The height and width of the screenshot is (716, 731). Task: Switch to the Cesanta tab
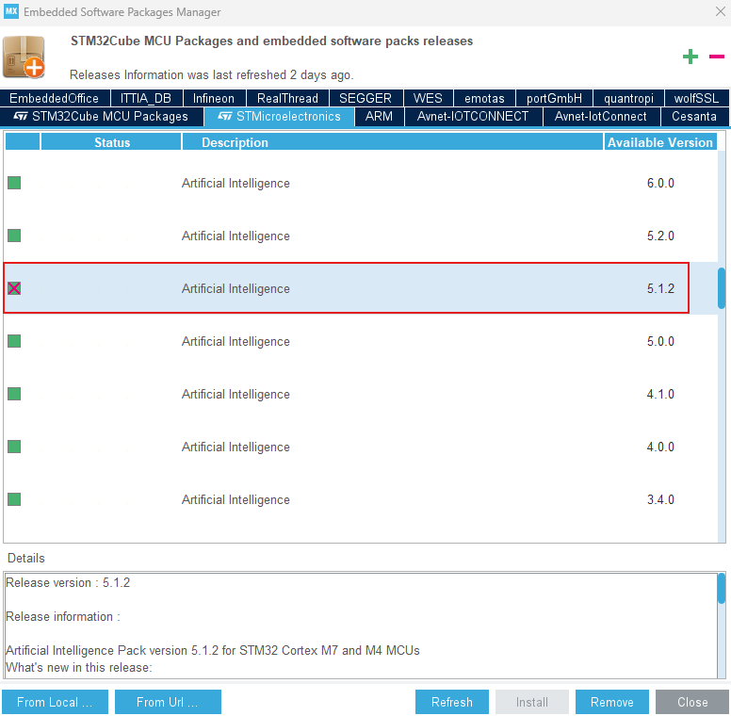click(694, 116)
